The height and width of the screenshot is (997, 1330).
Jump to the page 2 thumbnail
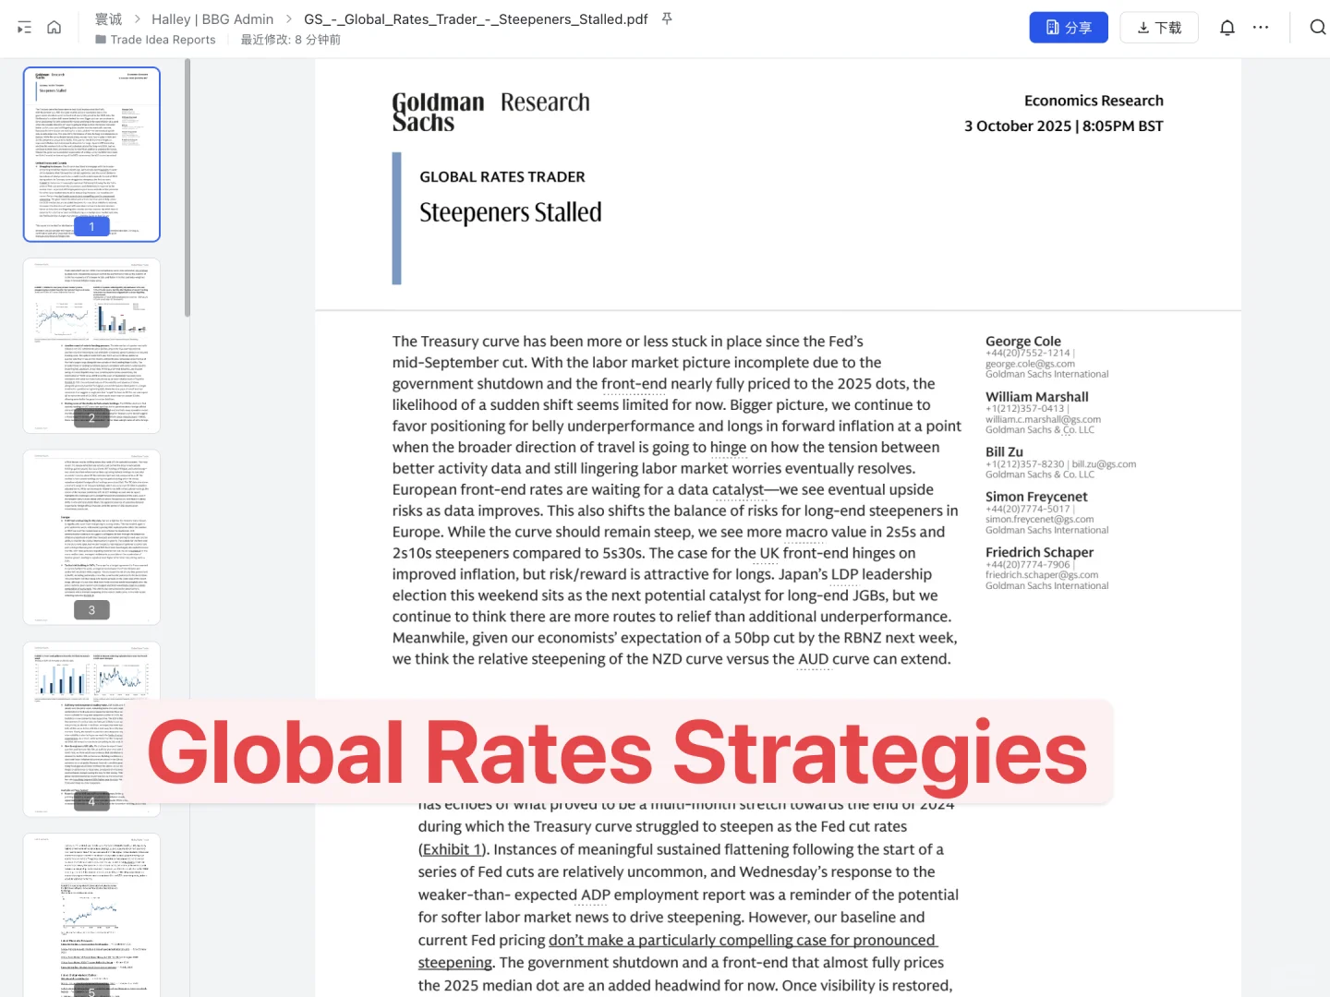(x=91, y=345)
